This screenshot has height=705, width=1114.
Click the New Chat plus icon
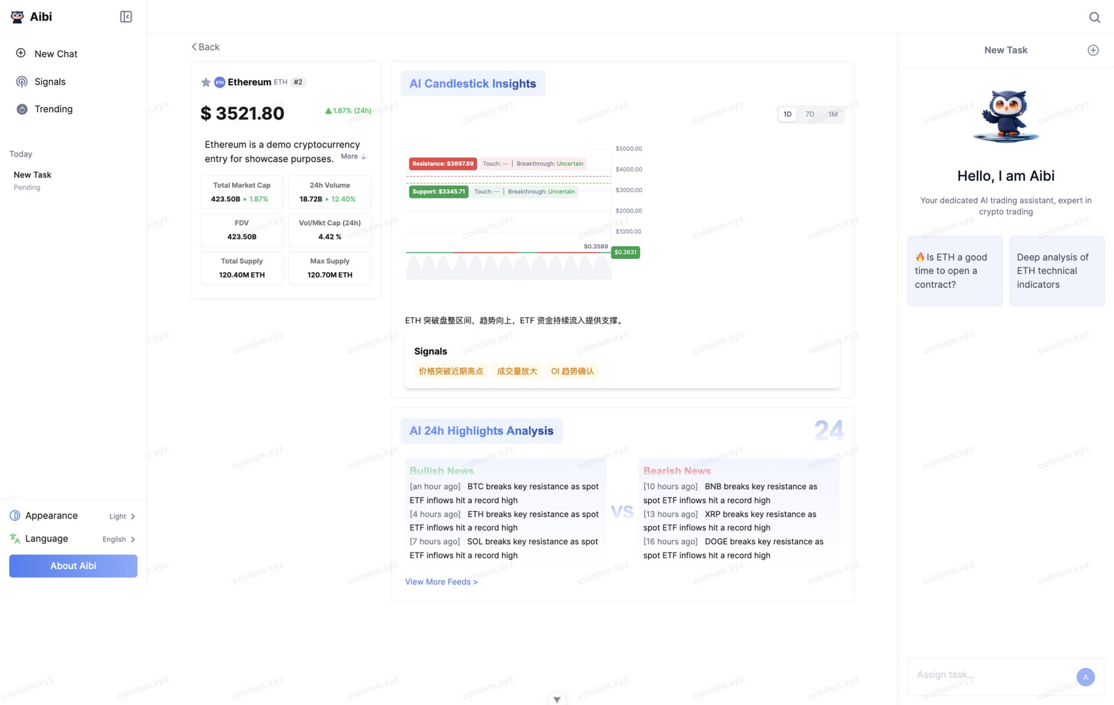[x=21, y=53]
